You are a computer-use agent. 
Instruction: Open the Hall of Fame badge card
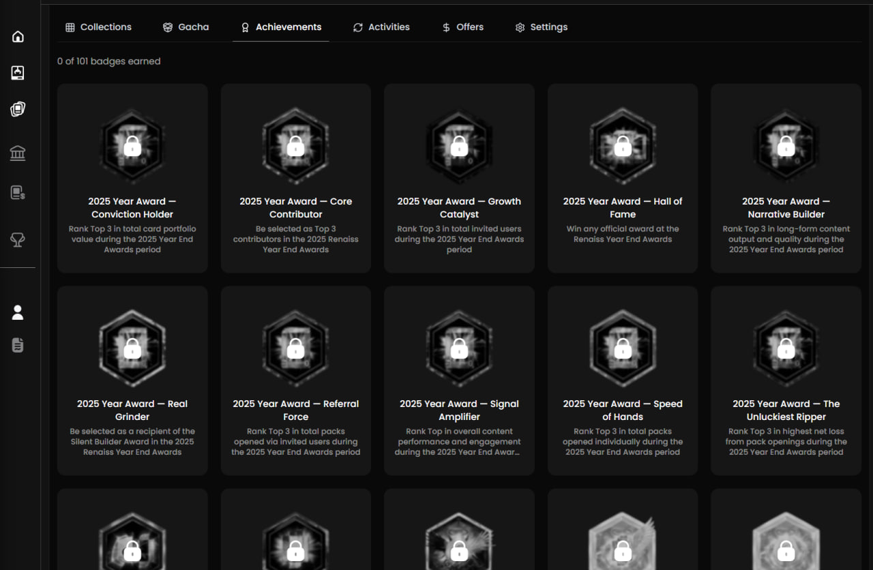pos(623,179)
